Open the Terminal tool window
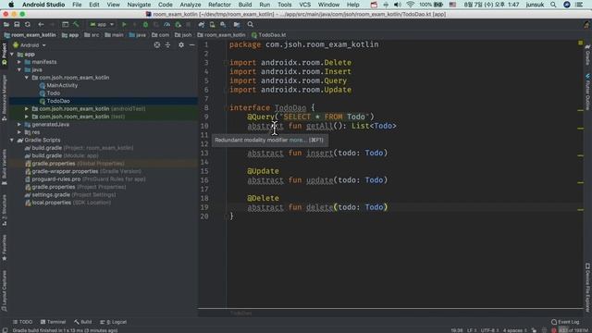The width and height of the screenshot is (592, 333). pos(54,322)
